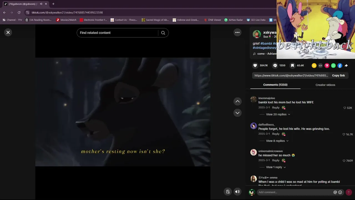Screen dimensions: 355x200
Task: Click the share arrow icon
Action: point(346,66)
